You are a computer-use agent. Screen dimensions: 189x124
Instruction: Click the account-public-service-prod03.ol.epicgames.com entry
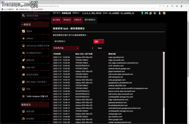pyautogui.click(x=128, y=88)
